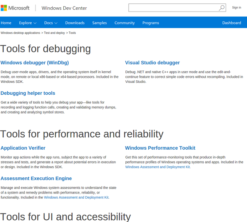Open the Community menu item
The width and height of the screenshot is (247, 222).
[x=124, y=23]
